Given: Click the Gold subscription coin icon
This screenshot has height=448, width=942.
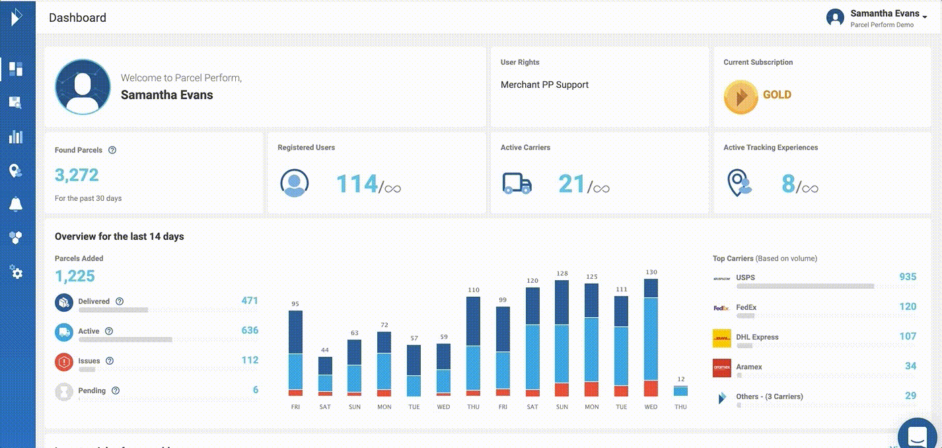Looking at the screenshot, I should pyautogui.click(x=741, y=97).
